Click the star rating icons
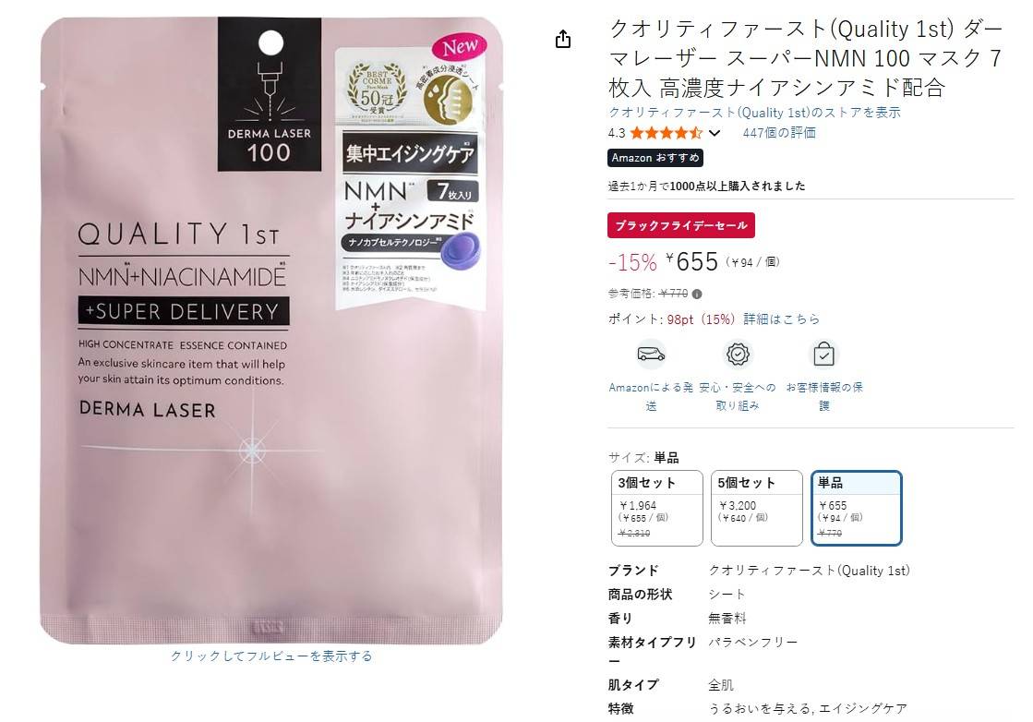This screenshot has width=1033, height=722. pyautogui.click(x=666, y=133)
